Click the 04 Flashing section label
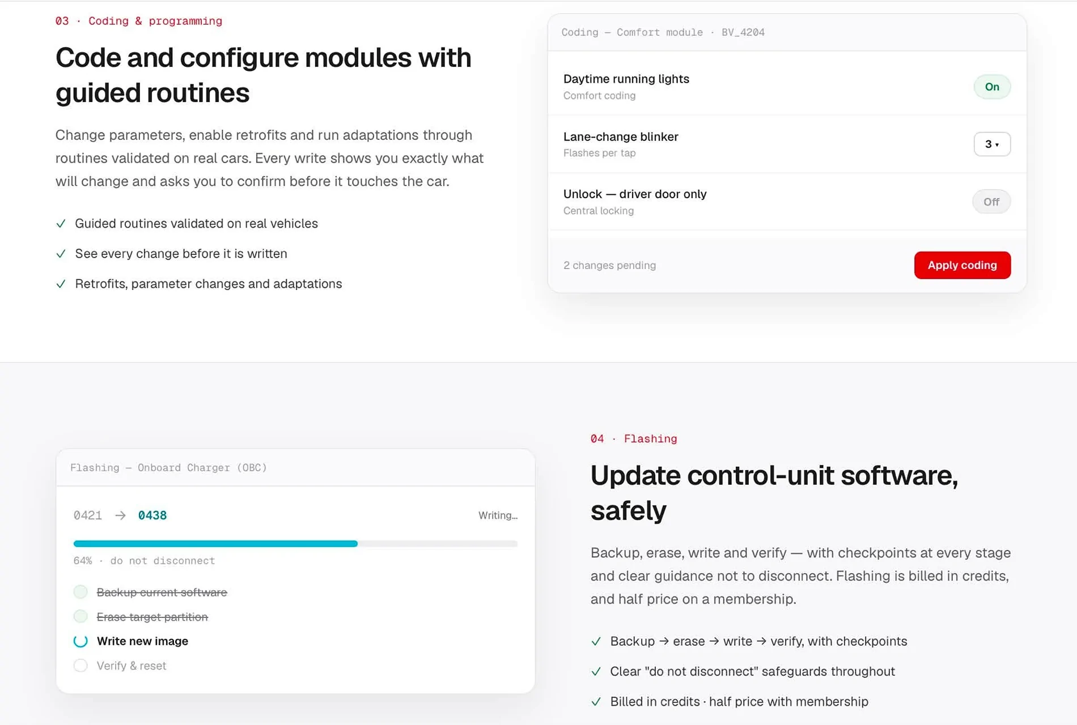The height and width of the screenshot is (725, 1077). [x=634, y=438]
